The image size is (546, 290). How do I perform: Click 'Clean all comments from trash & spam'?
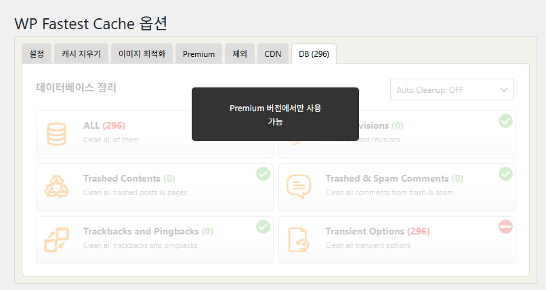point(390,192)
